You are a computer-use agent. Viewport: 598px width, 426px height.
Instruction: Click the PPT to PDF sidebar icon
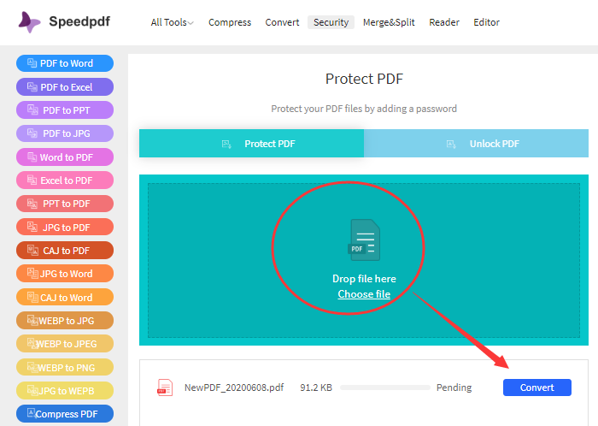click(x=32, y=204)
